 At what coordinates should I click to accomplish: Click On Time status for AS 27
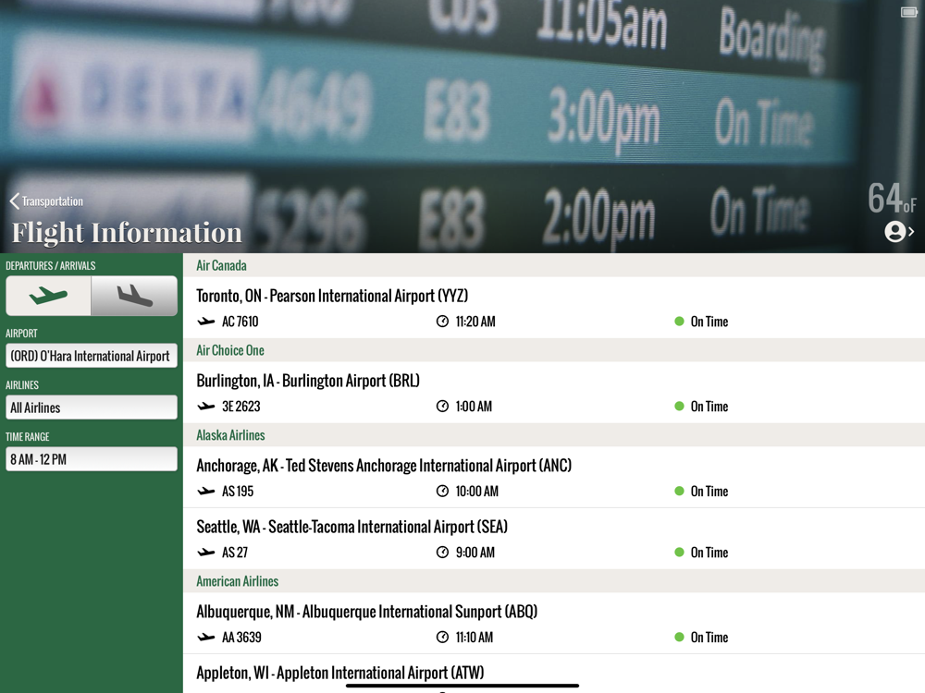point(701,553)
